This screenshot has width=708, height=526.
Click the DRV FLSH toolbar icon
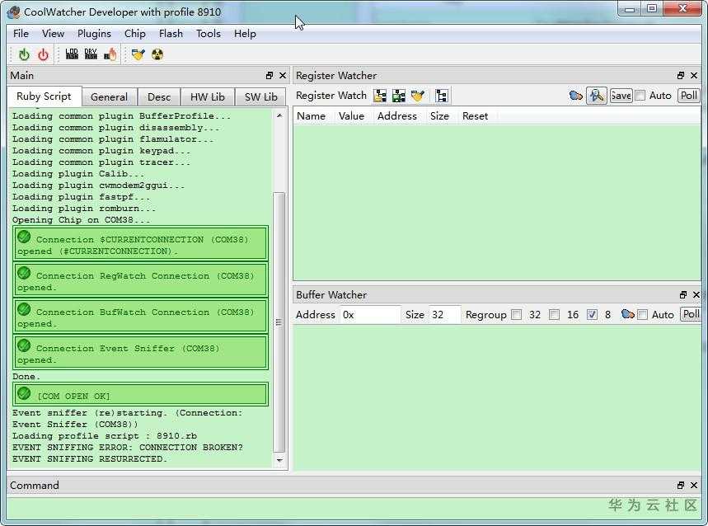(x=91, y=54)
